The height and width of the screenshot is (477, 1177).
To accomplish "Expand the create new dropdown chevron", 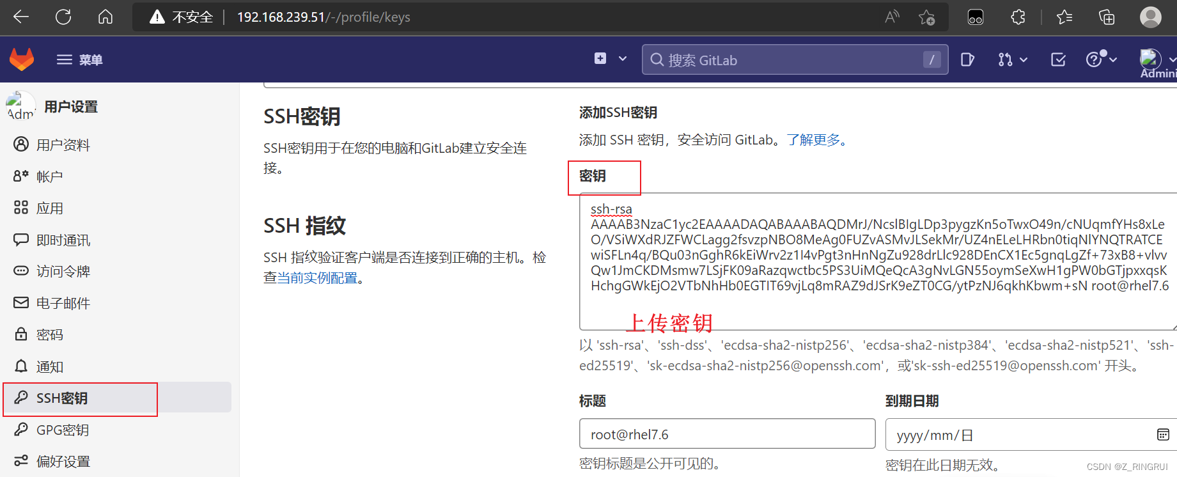I will point(623,59).
